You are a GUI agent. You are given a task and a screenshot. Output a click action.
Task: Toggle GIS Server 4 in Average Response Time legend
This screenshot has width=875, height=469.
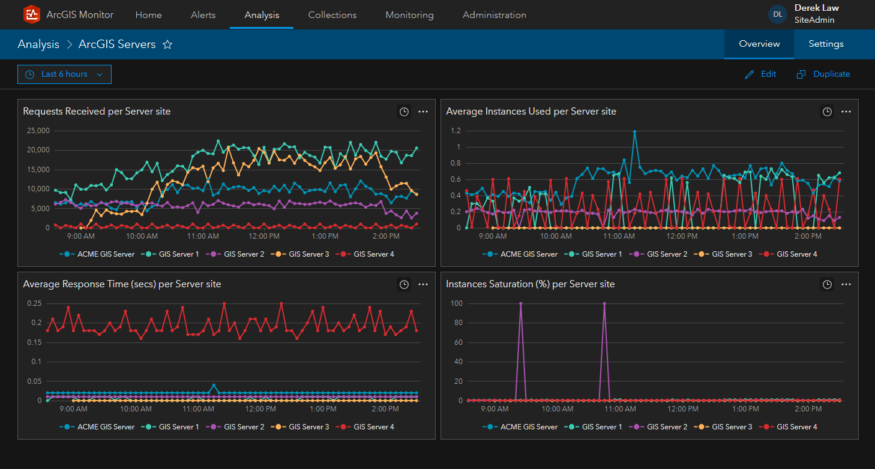coord(365,427)
